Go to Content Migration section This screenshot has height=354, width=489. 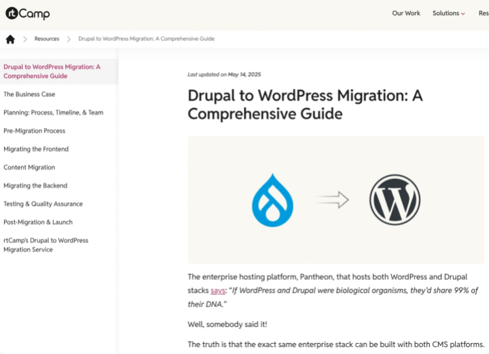(29, 168)
